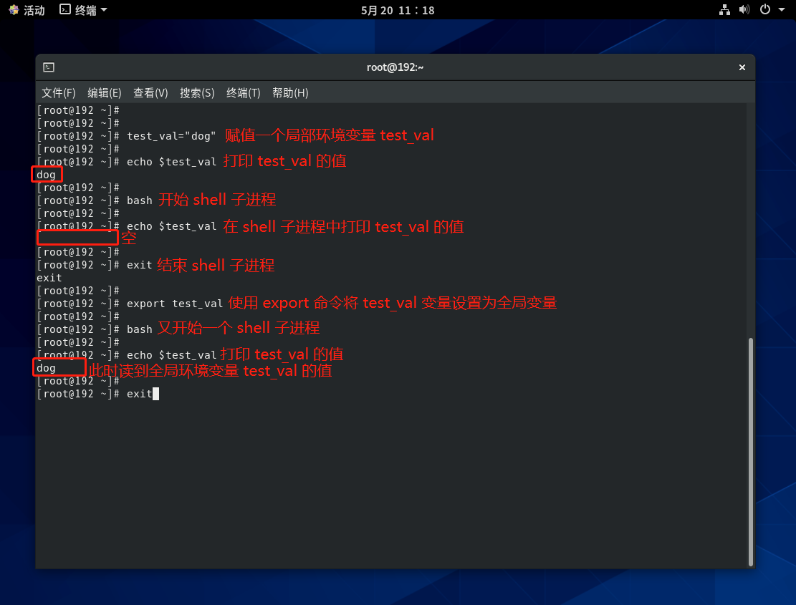Click the terminal vertical scrollbar thumb
The height and width of the screenshot is (605, 796).
[x=750, y=451]
